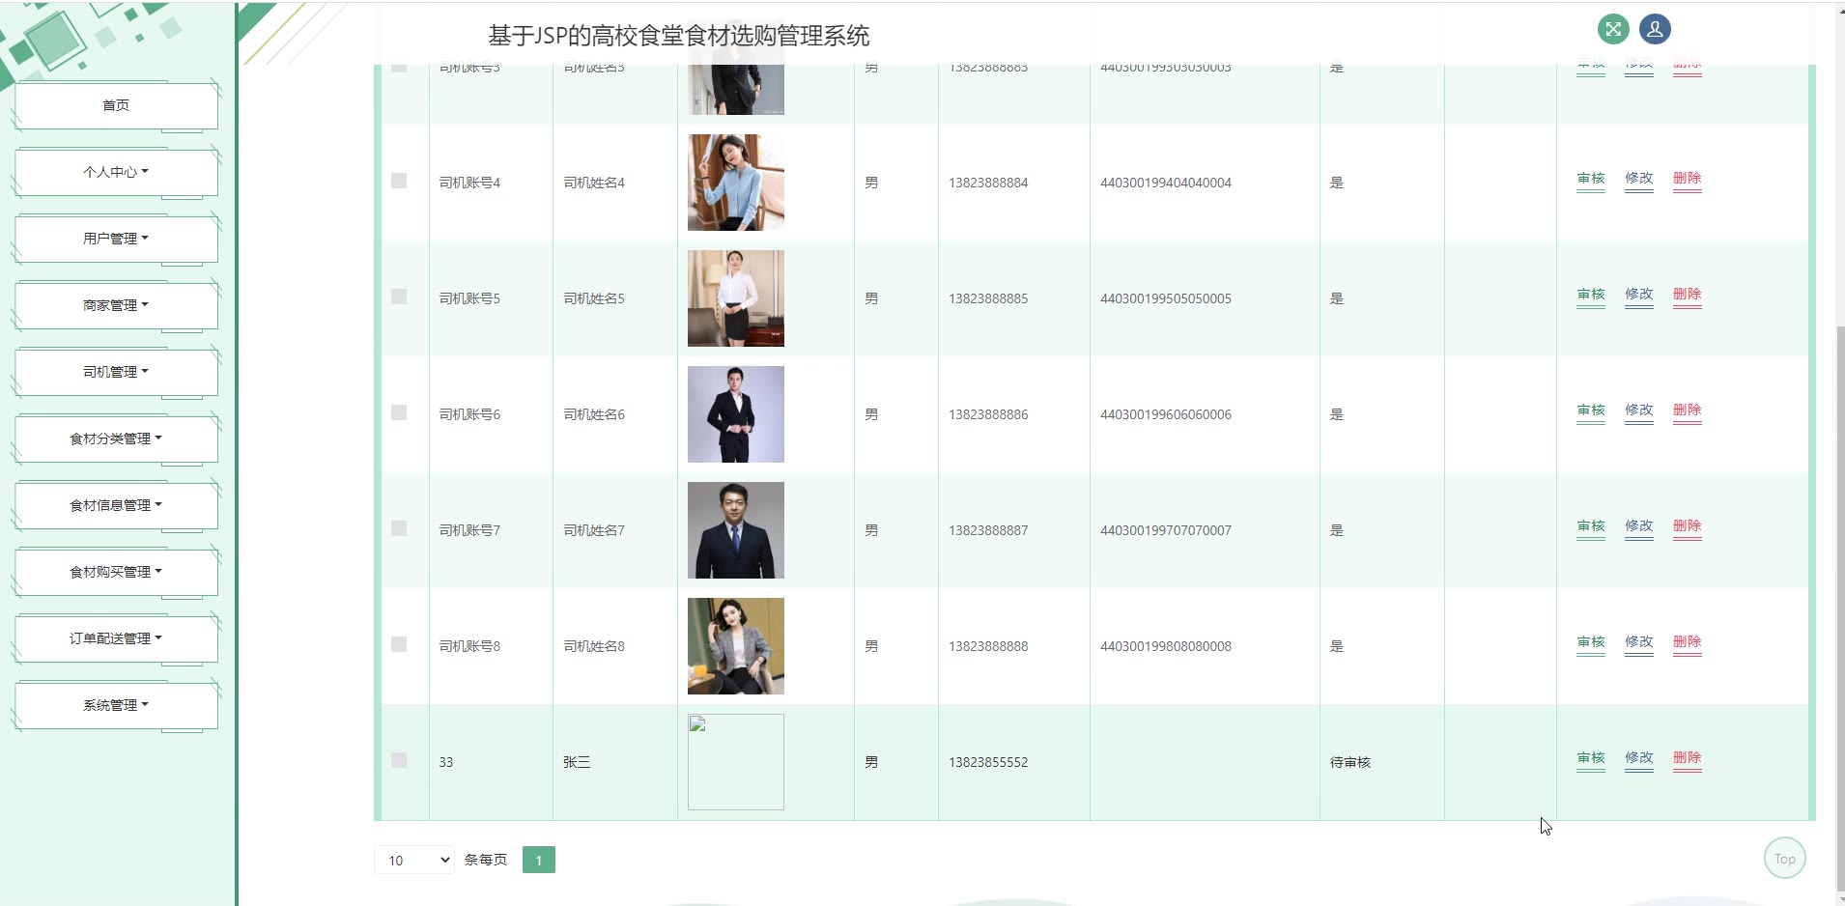Expand the 用户管理 menu
The image size is (1845, 906).
coord(116,239)
